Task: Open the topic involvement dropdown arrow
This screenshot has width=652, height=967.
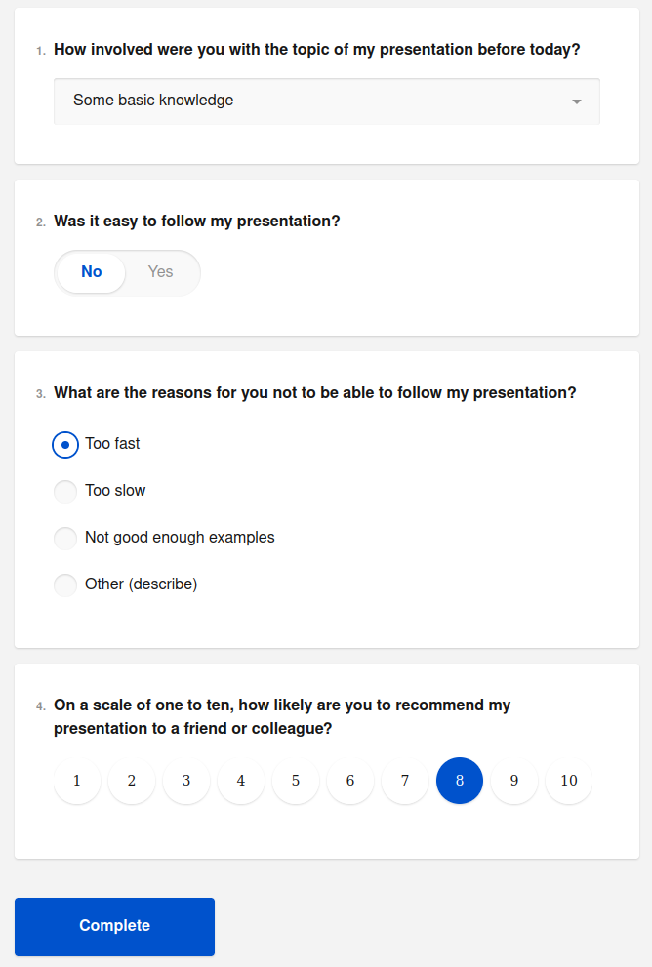Action: point(576,101)
